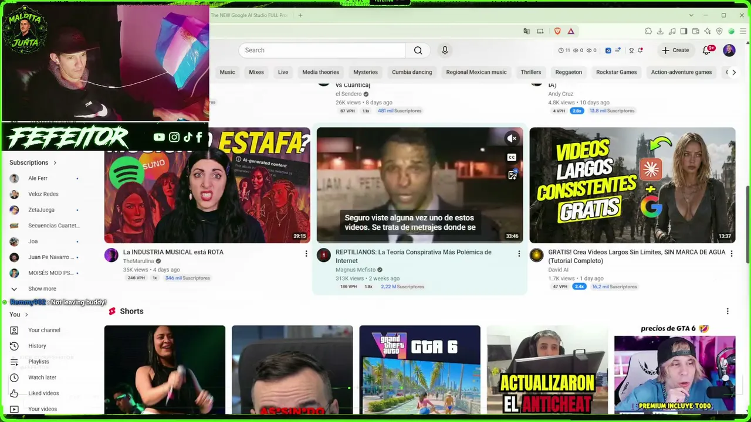
Task: Show more category chips with right arrow
Action: point(734,72)
